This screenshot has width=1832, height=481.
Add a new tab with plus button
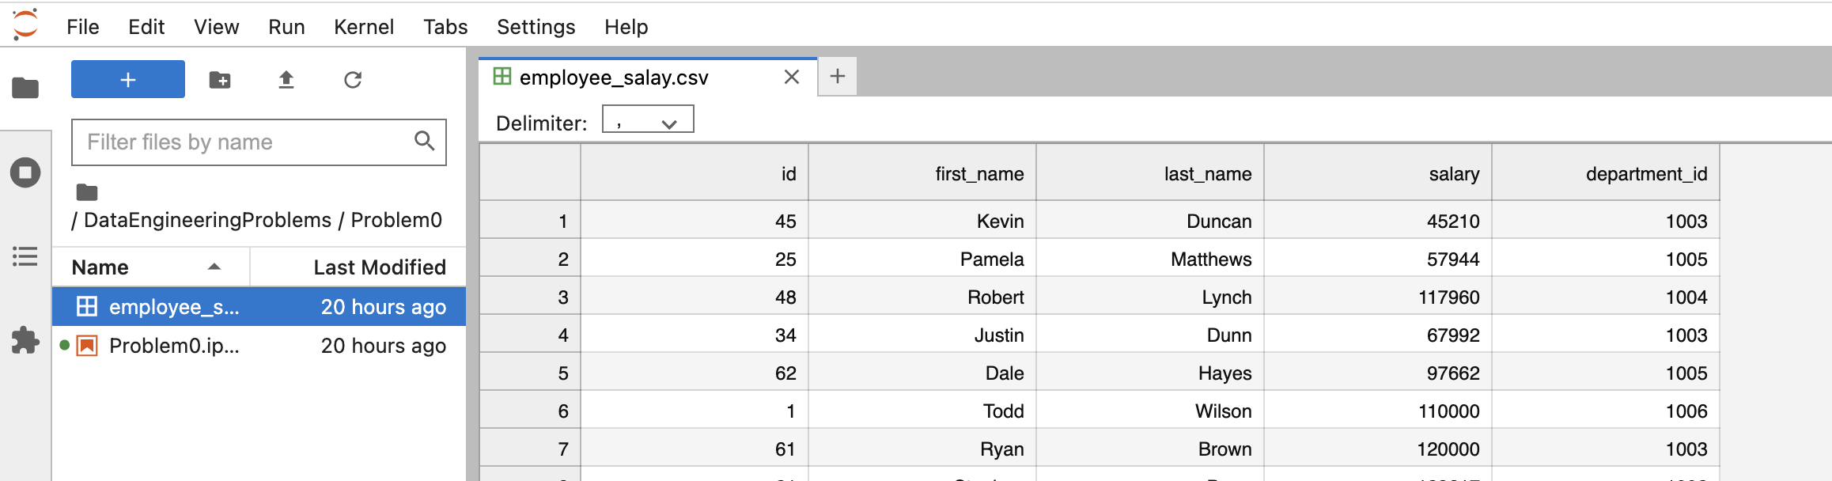tap(838, 76)
